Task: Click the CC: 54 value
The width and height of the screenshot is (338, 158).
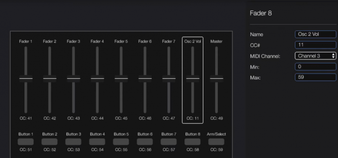Action: [97, 150]
